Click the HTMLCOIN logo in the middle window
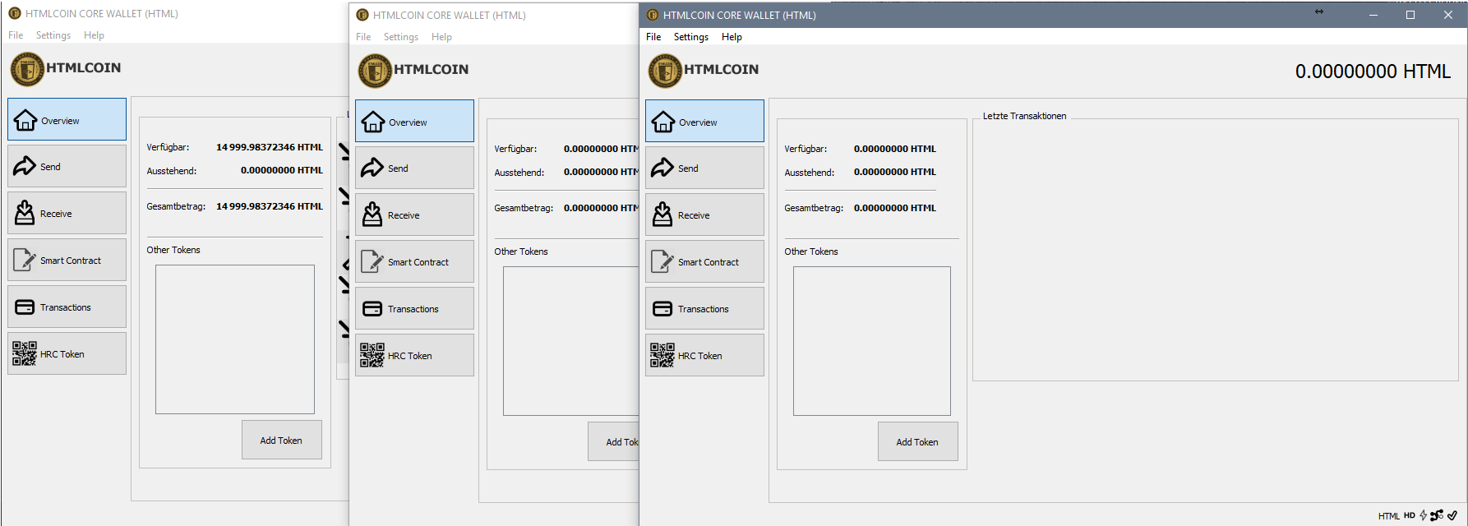Image resolution: width=1468 pixels, height=526 pixels. click(x=376, y=71)
